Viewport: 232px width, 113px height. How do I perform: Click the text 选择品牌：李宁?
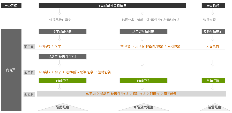coord(60,20)
